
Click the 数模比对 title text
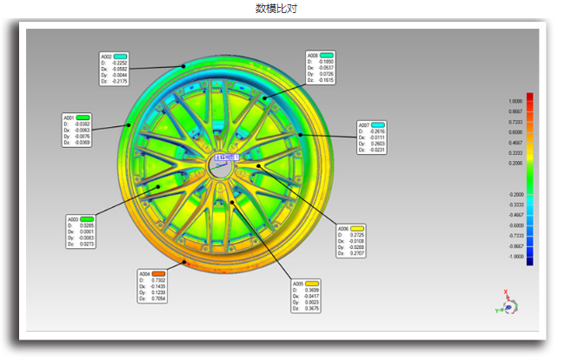276,9
